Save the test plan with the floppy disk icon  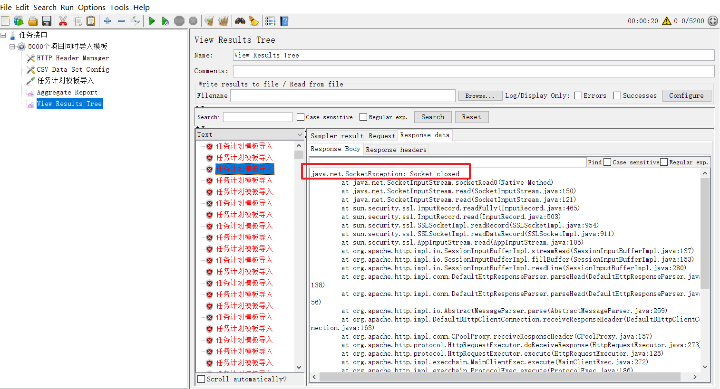[x=46, y=20]
